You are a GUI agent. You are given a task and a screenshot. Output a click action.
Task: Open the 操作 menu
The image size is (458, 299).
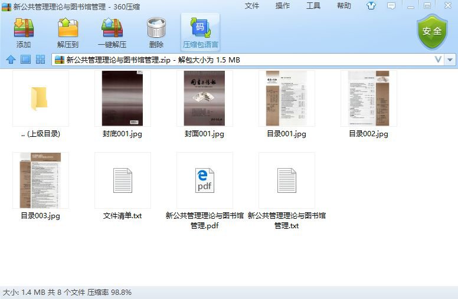coord(283,5)
